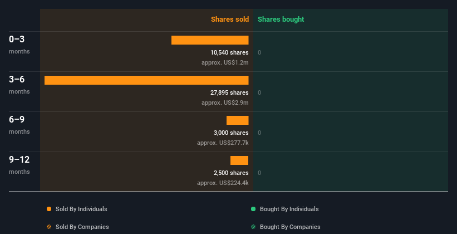Click the 0 bought value in 6–9 months row

point(259,133)
